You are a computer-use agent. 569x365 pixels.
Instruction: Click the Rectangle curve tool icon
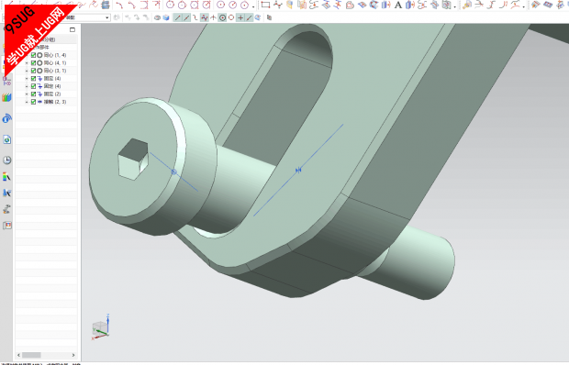tap(265, 5)
